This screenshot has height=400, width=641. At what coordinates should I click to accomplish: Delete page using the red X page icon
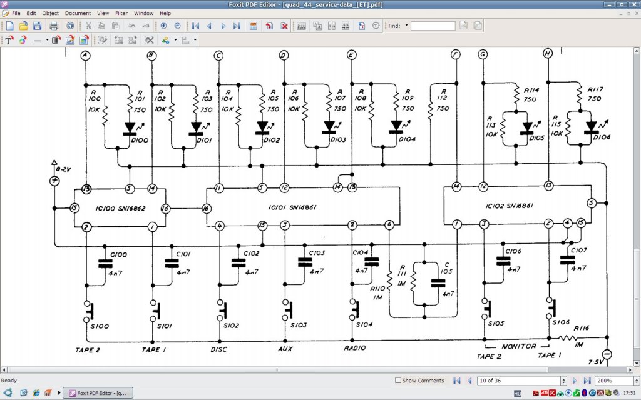[x=284, y=26]
